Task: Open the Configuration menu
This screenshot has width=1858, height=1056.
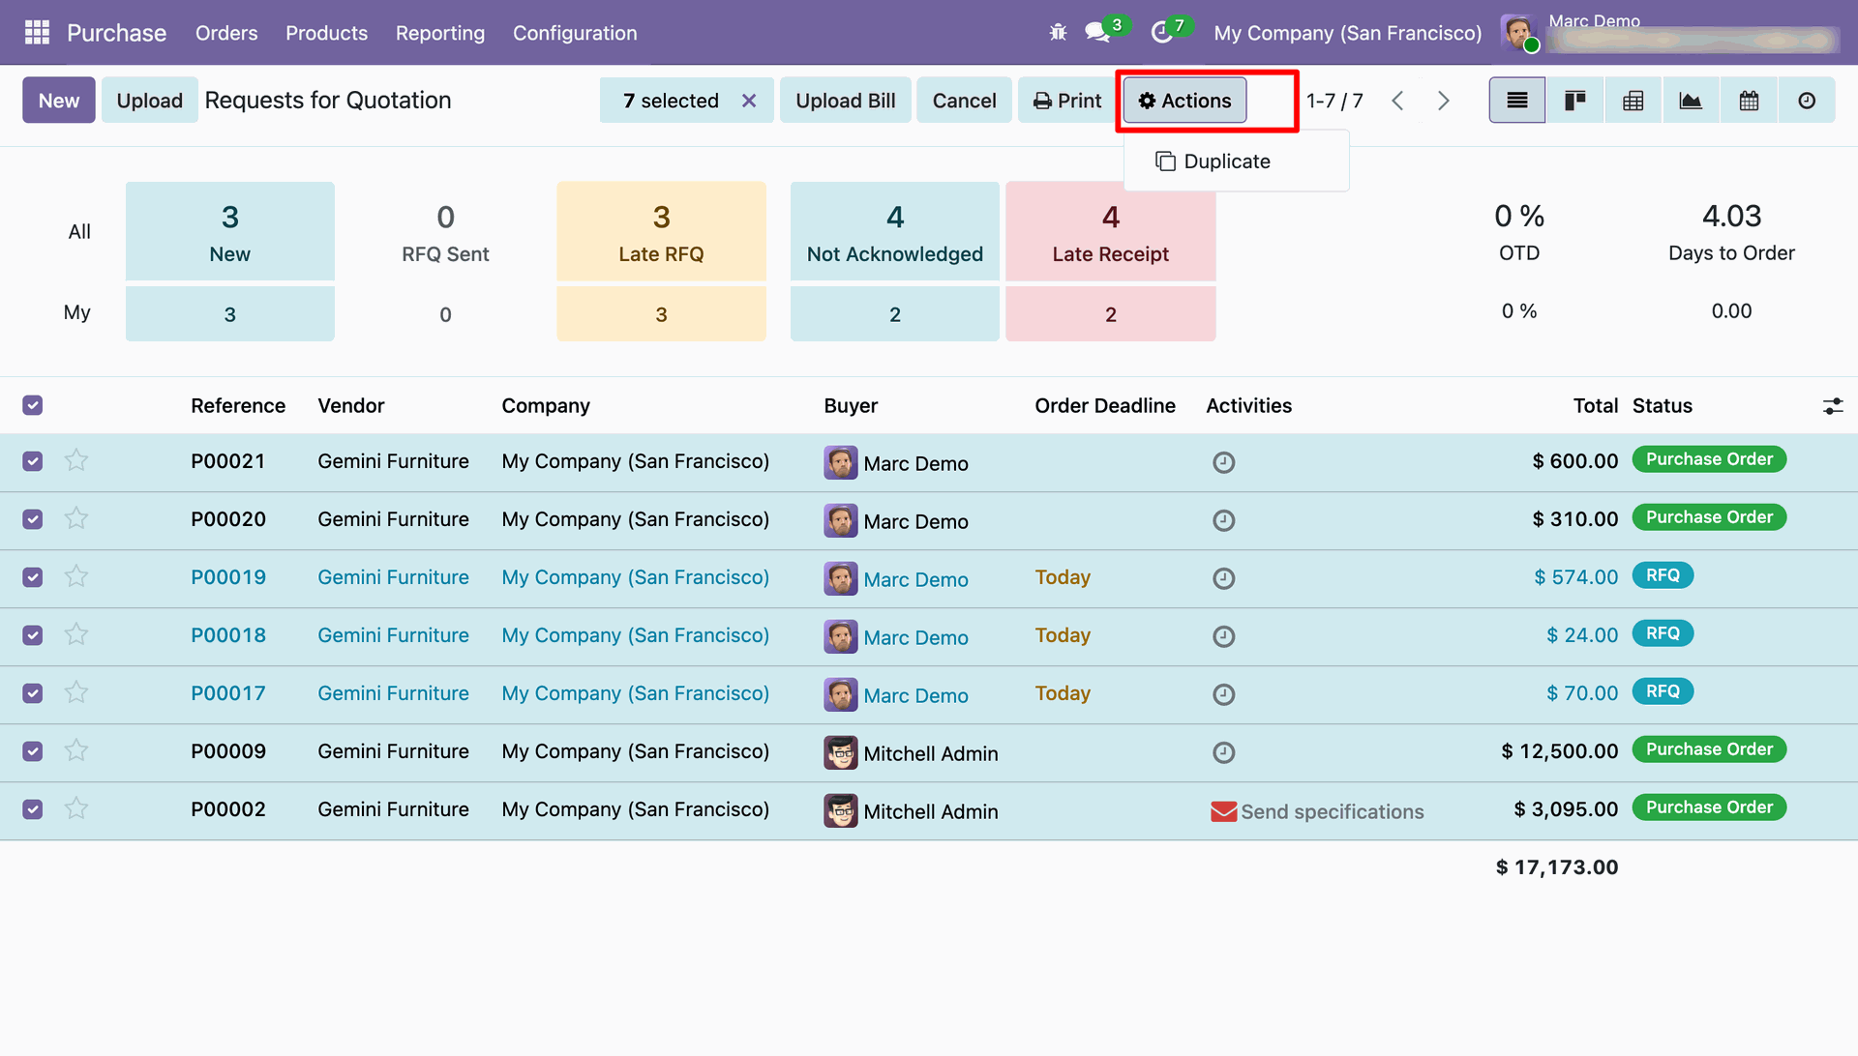Action: click(575, 33)
